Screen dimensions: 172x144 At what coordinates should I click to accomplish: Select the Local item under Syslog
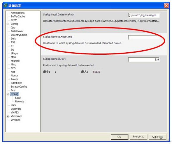click(18, 98)
